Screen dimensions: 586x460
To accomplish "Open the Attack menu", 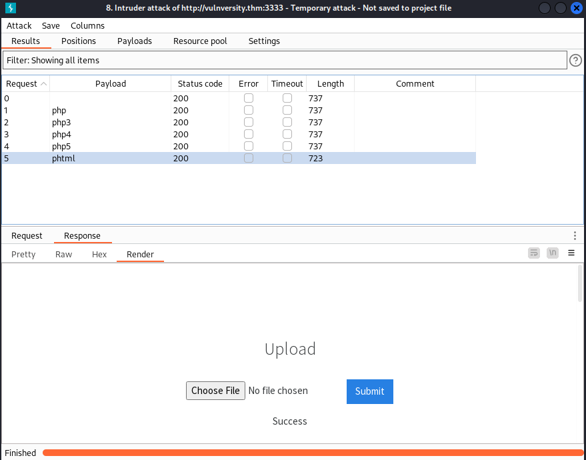I will coord(19,25).
